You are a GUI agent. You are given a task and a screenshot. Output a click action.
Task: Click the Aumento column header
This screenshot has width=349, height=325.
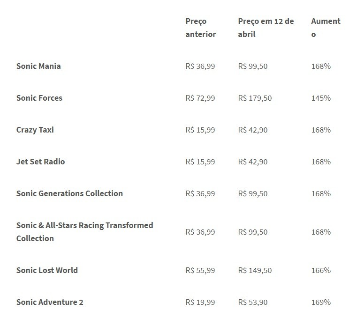click(326, 28)
